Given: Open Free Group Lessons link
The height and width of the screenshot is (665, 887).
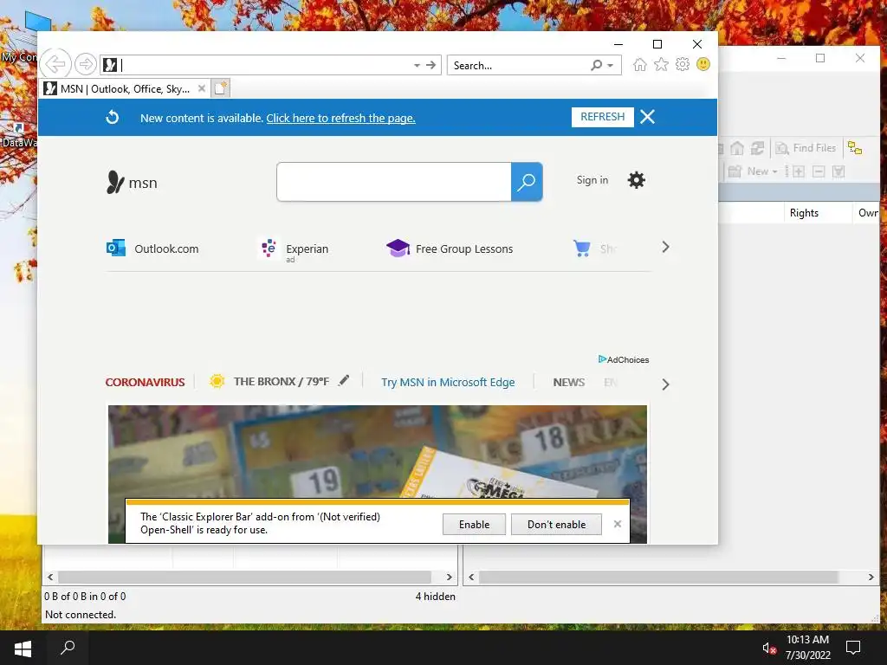Looking at the screenshot, I should [450, 249].
